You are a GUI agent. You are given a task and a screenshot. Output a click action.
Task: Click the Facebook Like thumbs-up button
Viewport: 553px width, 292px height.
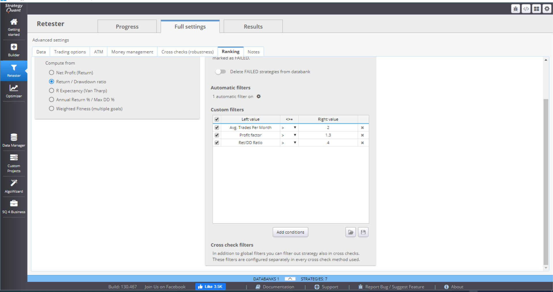coord(210,287)
